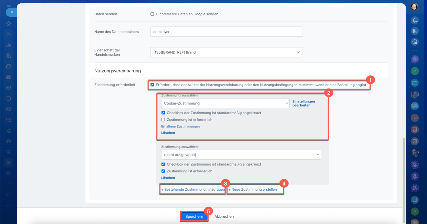Open the green 'M' contact avatar
427x224 pixels.
tap(415, 71)
